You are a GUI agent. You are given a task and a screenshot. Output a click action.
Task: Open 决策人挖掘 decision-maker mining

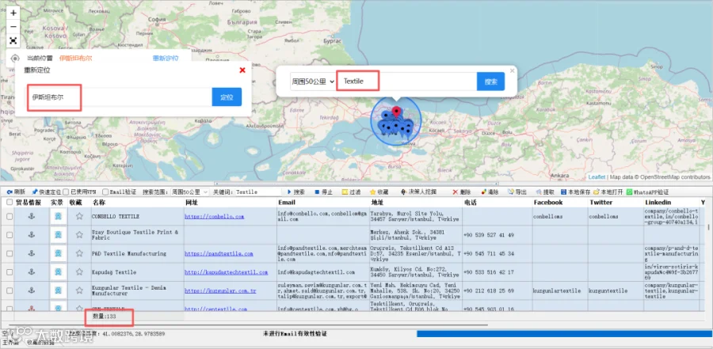click(x=418, y=192)
